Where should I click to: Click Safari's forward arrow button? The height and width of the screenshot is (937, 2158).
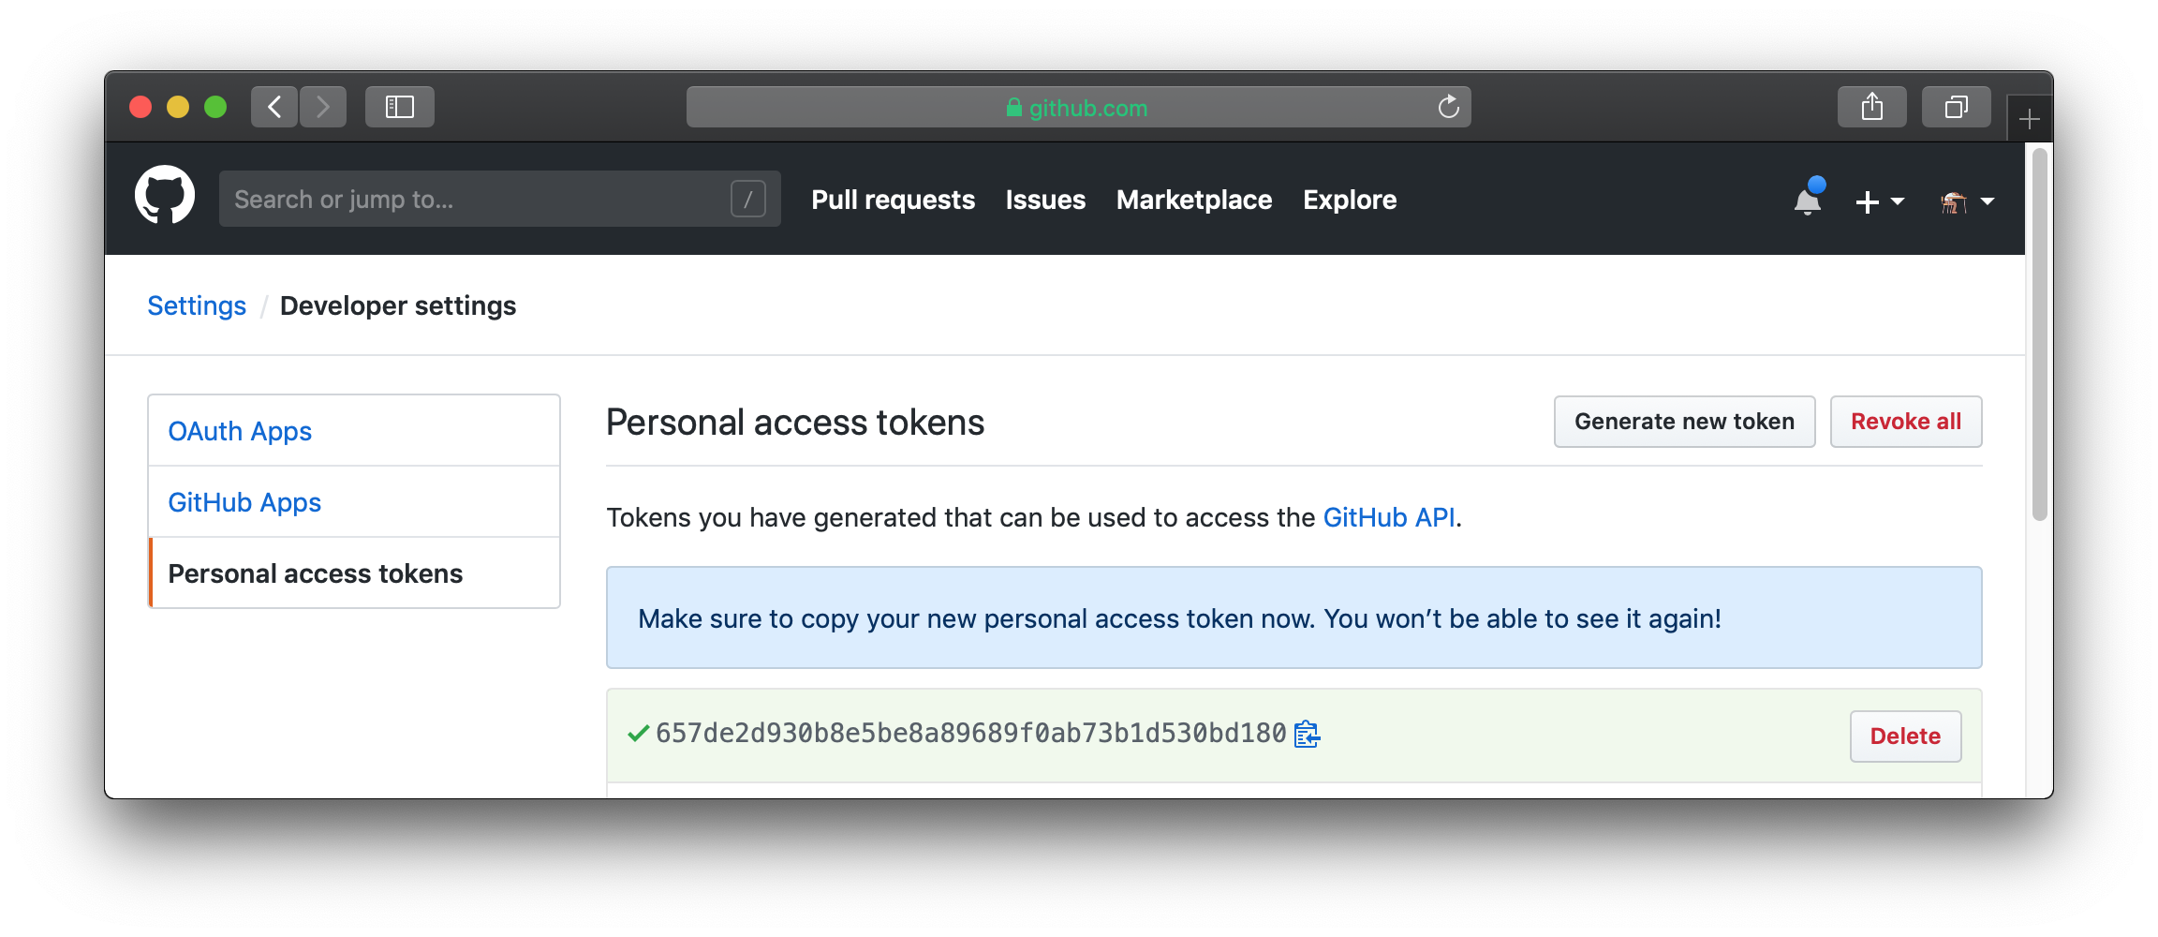click(x=323, y=107)
